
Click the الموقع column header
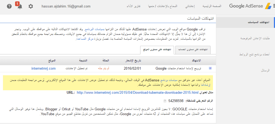coord(52,61)
